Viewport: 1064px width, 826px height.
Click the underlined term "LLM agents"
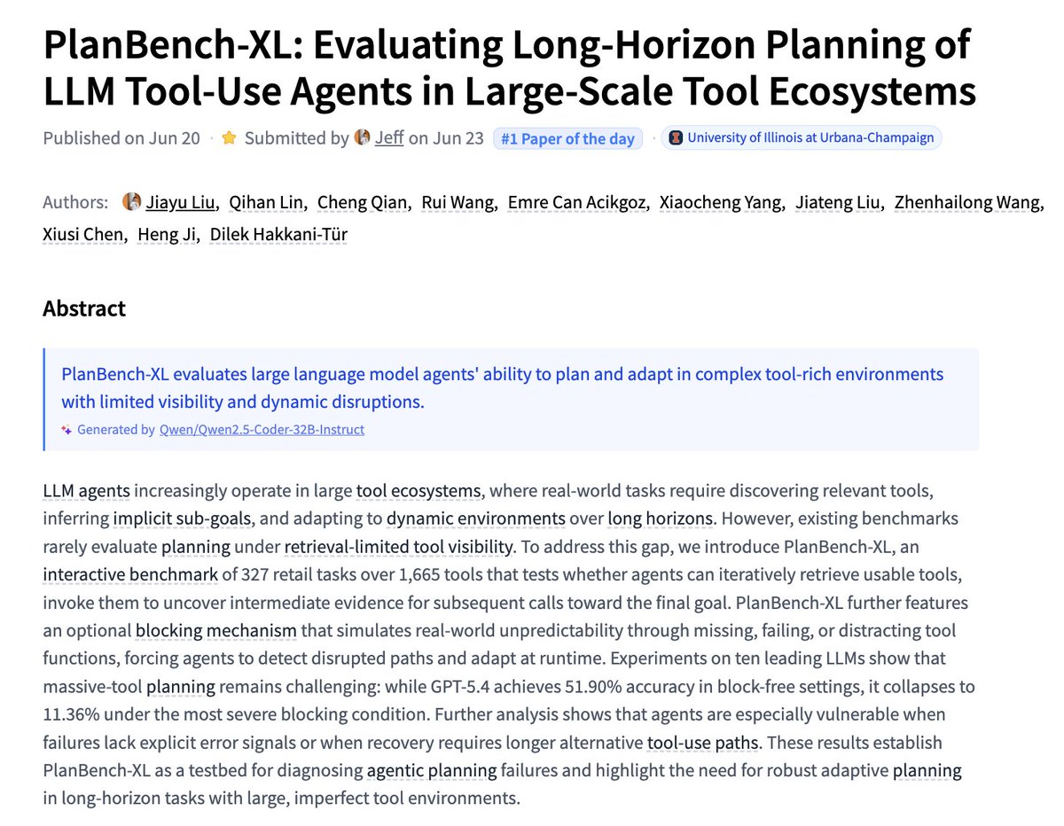87,491
